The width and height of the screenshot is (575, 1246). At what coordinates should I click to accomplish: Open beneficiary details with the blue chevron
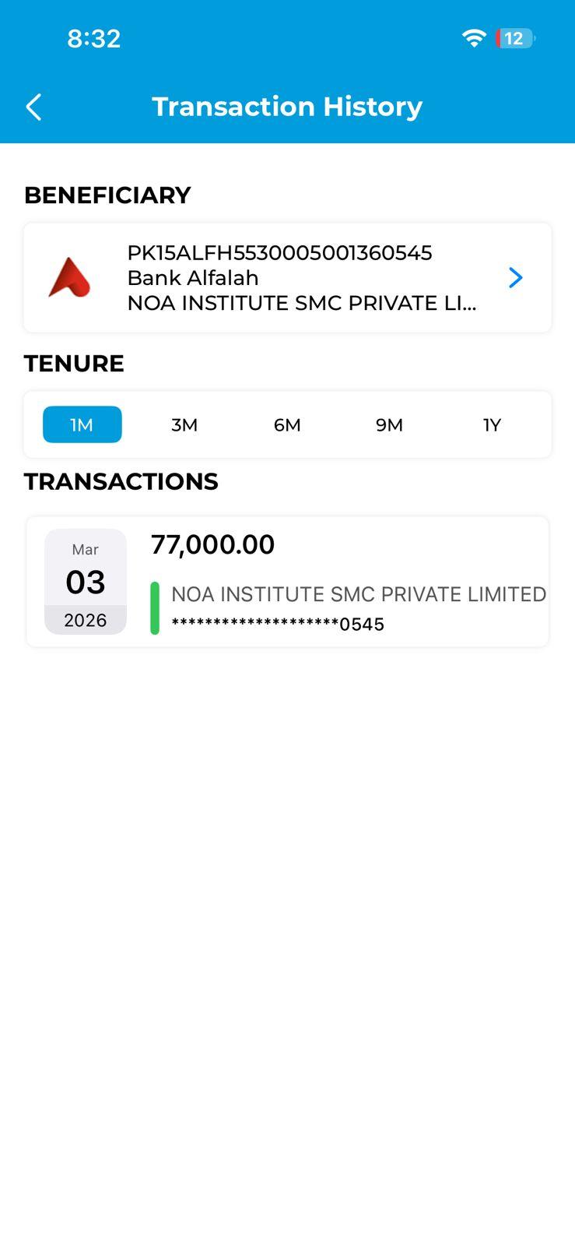coord(515,278)
